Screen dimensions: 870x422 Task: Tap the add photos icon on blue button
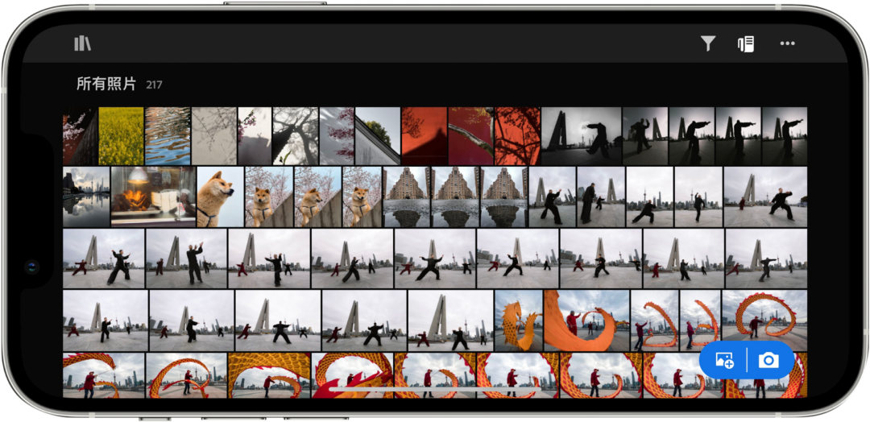tap(725, 361)
